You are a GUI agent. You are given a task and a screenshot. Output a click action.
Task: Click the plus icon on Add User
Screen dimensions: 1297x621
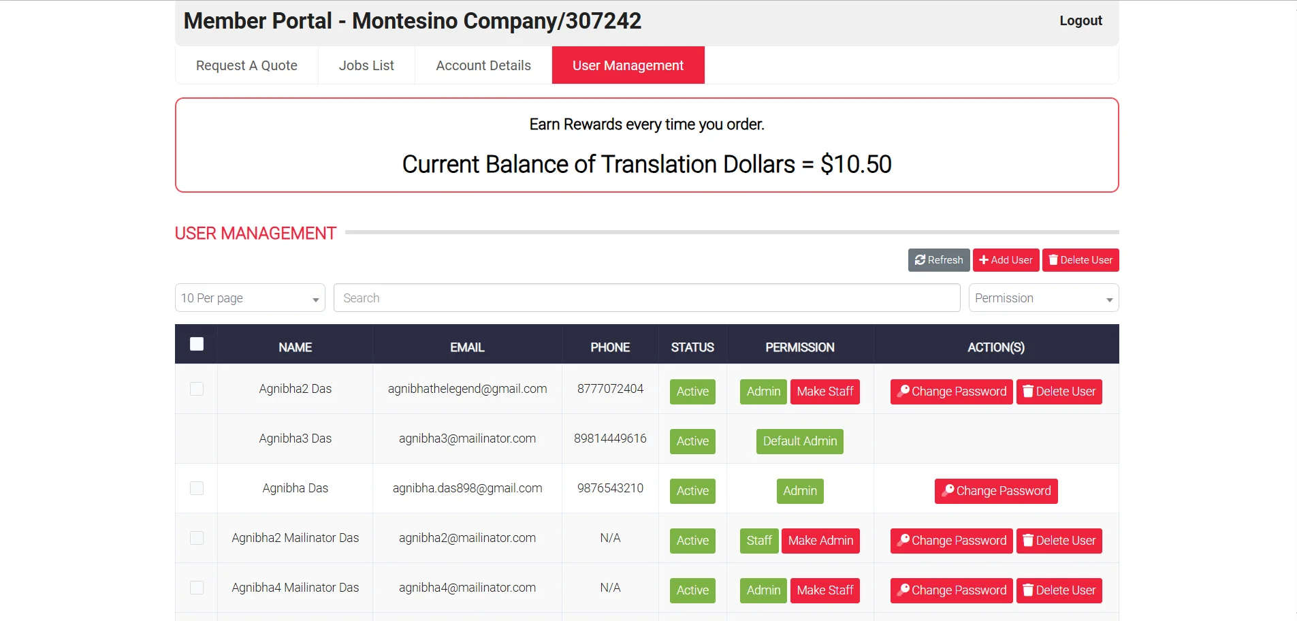tap(984, 260)
